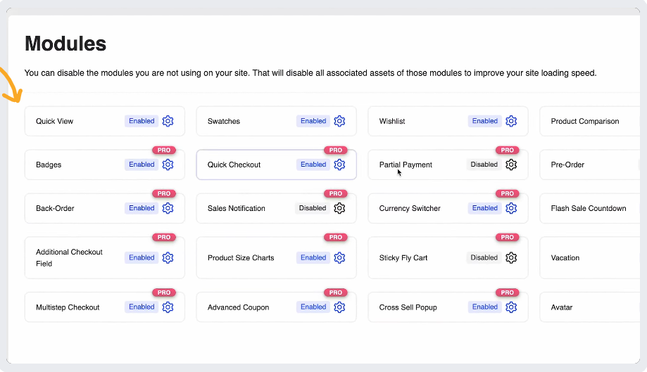The width and height of the screenshot is (647, 372).
Task: Click Partial Payment gear icon
Action: 511,165
